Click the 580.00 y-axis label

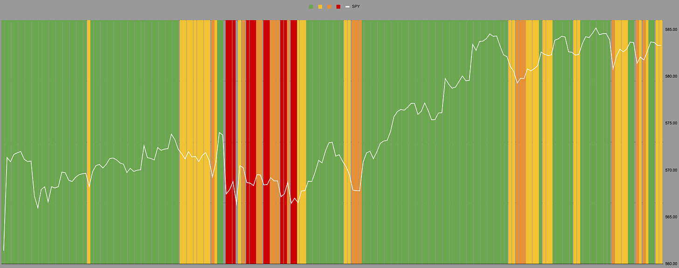(671, 76)
